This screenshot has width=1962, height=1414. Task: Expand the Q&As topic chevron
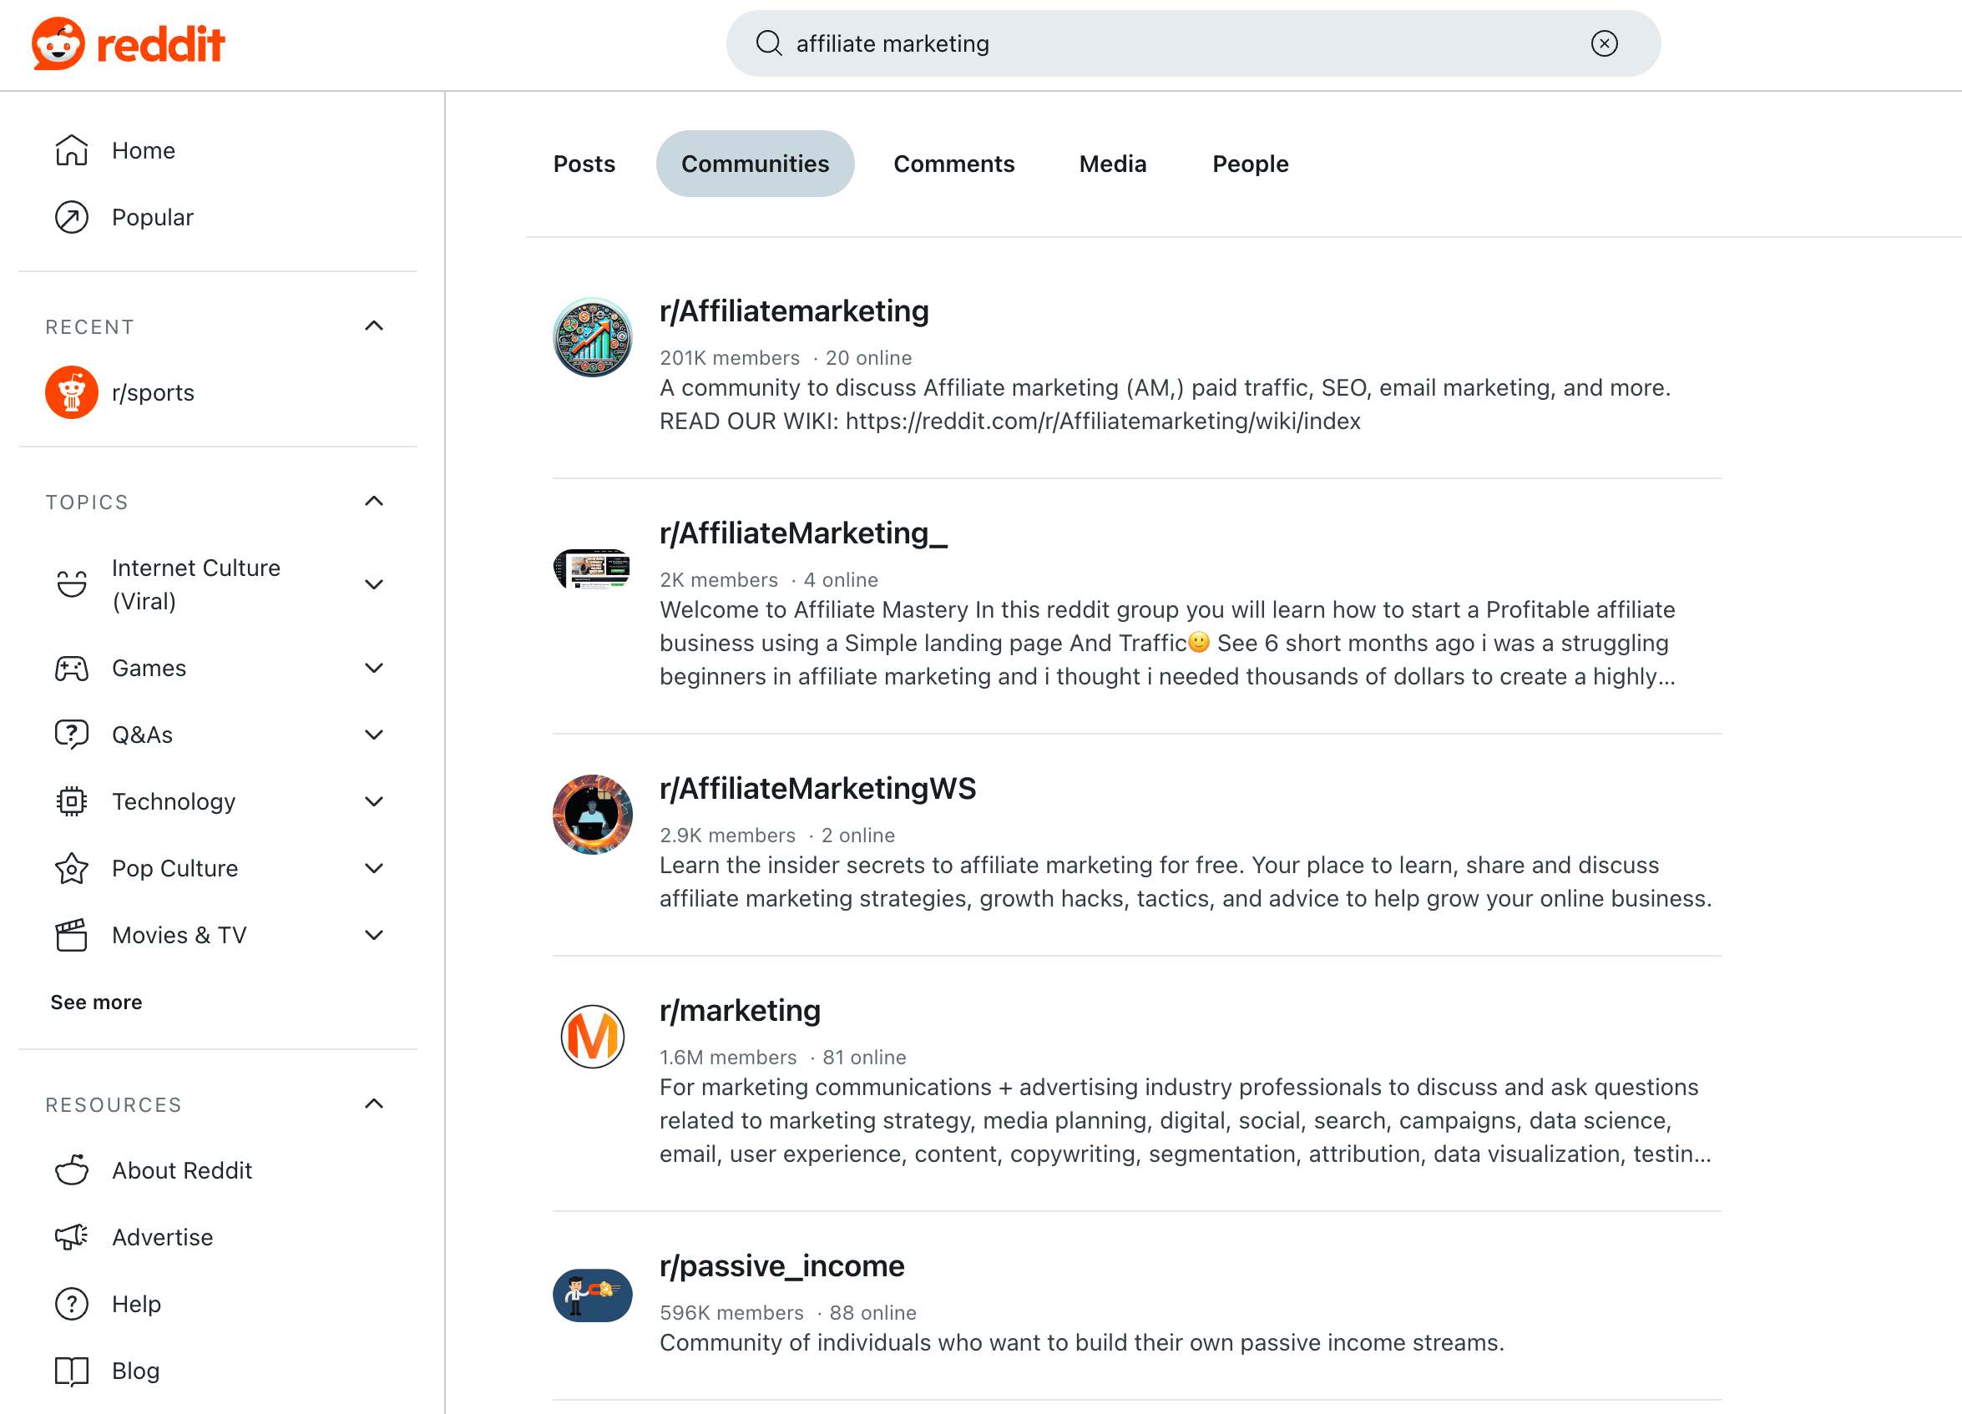[374, 735]
